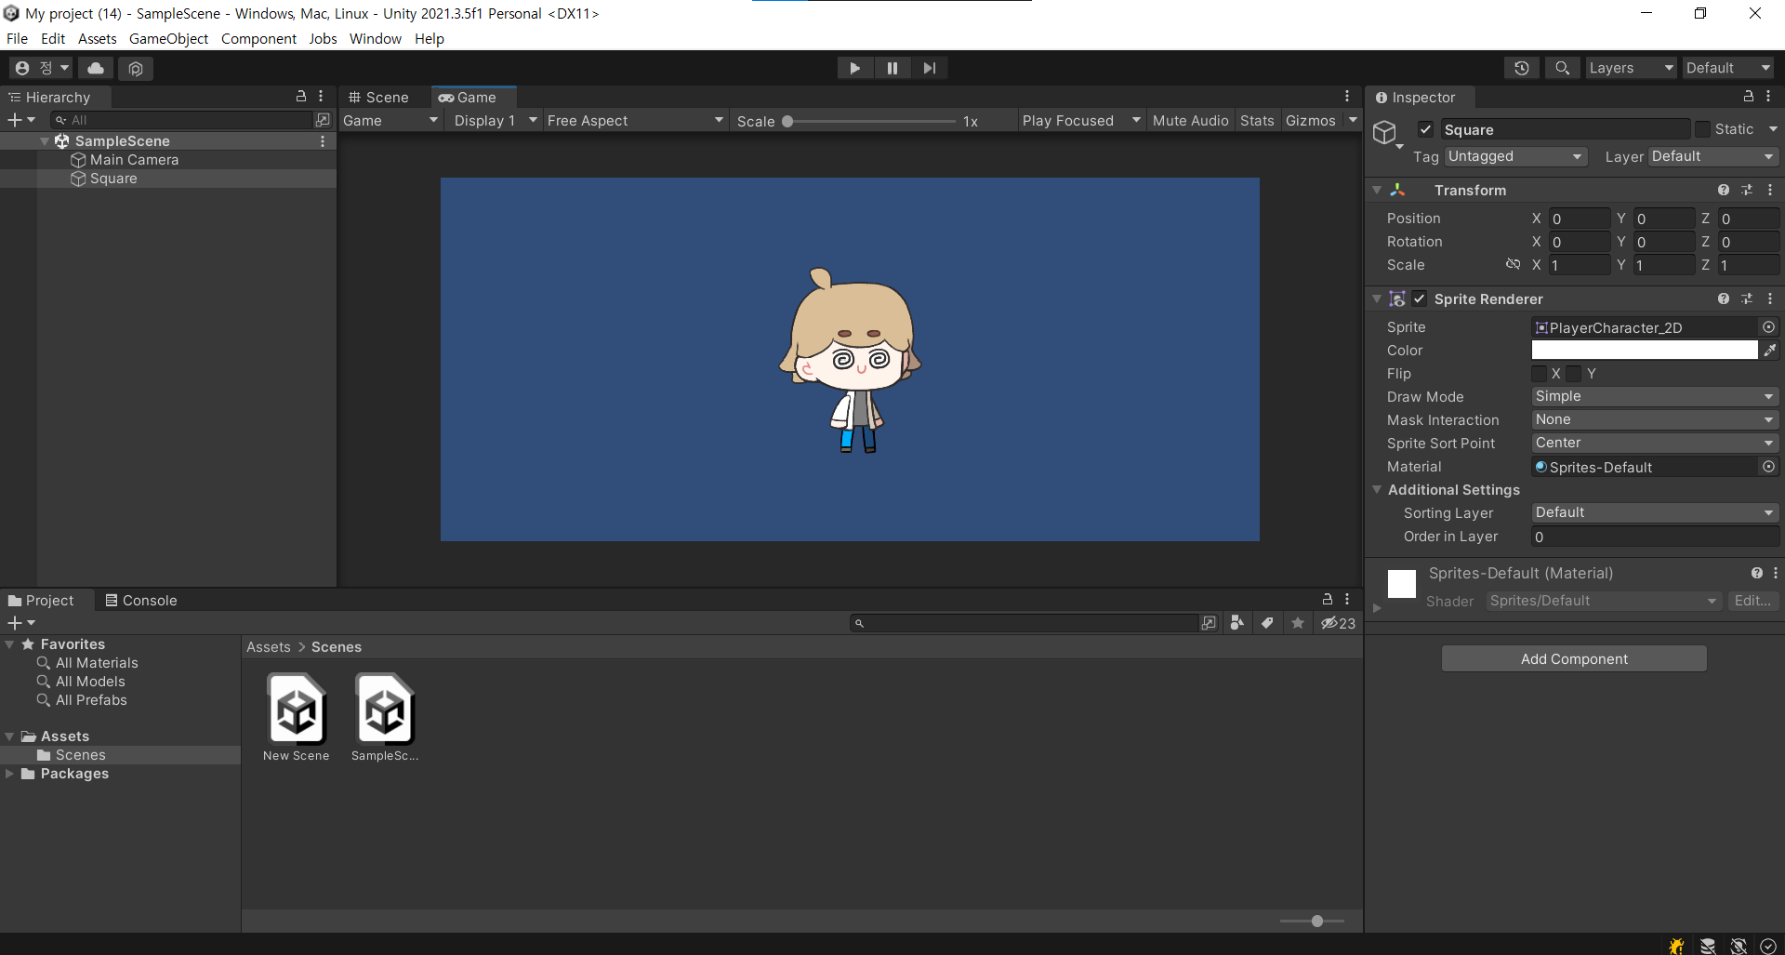
Task: Open the GameObject menu
Action: (168, 38)
